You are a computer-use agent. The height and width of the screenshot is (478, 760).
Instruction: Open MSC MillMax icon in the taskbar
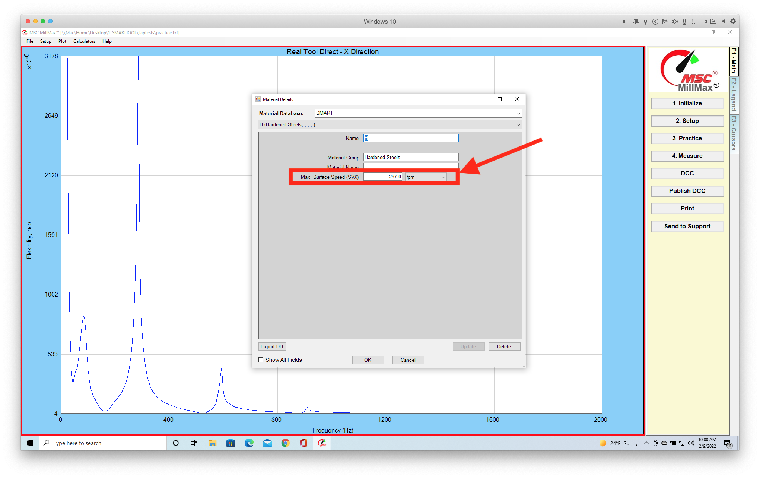tap(322, 443)
